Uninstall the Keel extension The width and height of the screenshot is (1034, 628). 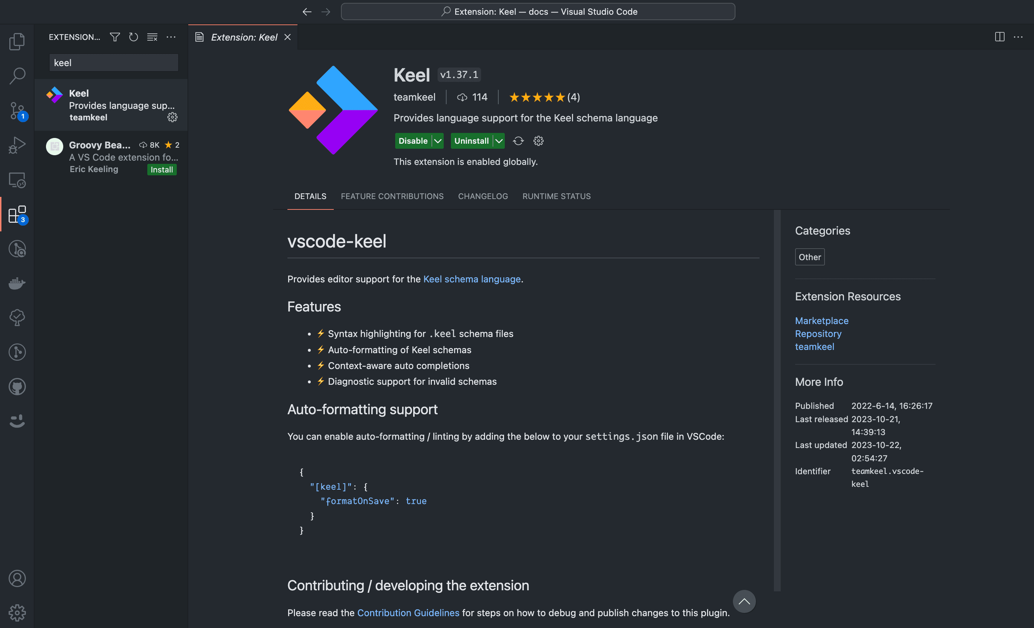pos(471,141)
